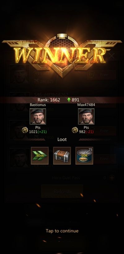Click the dimmed Refresh button

(62, 192)
